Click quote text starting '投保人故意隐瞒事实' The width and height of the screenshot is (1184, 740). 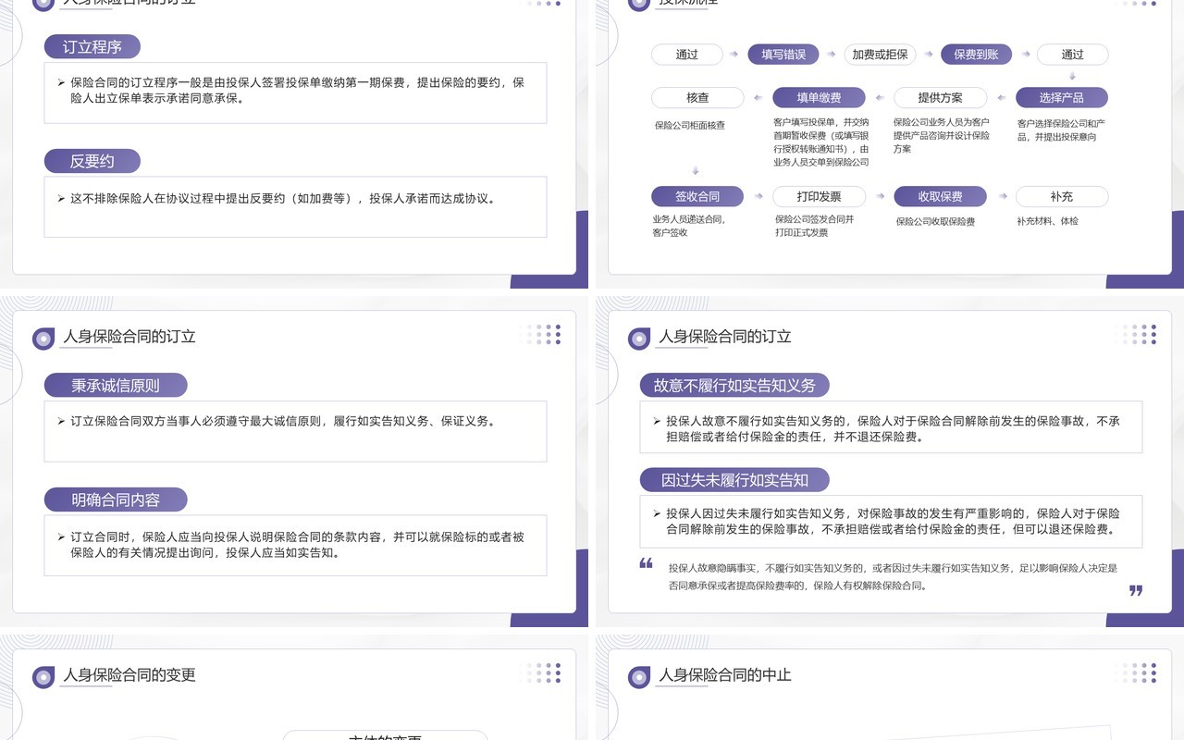pyautogui.click(x=893, y=576)
